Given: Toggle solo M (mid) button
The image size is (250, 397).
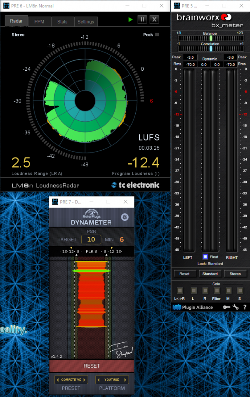Looking at the screenshot, I should pyautogui.click(x=228, y=290).
